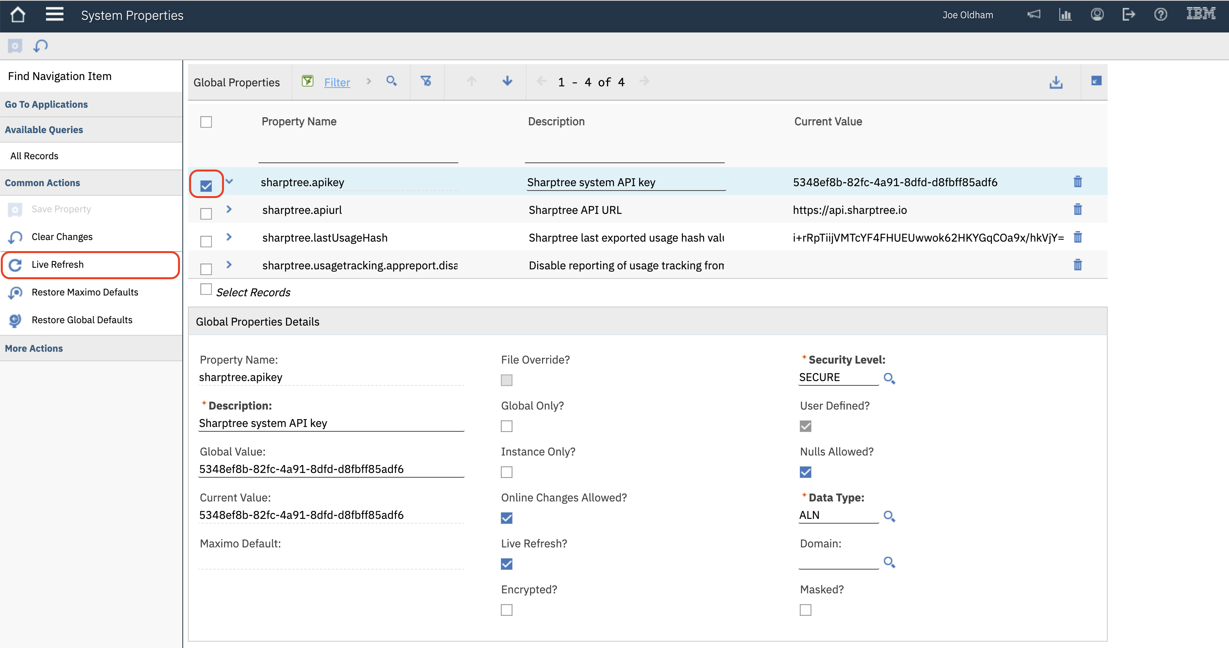Toggle the Global Only checkbox
The width and height of the screenshot is (1229, 648).
tap(506, 426)
